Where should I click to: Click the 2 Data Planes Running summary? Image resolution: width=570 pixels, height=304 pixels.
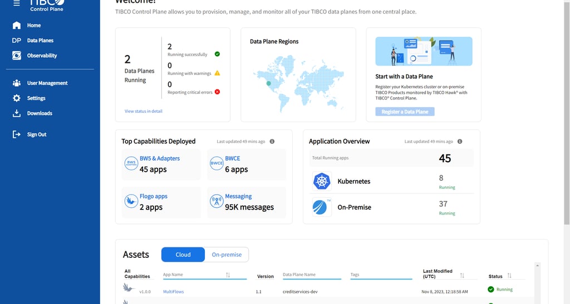coord(139,69)
